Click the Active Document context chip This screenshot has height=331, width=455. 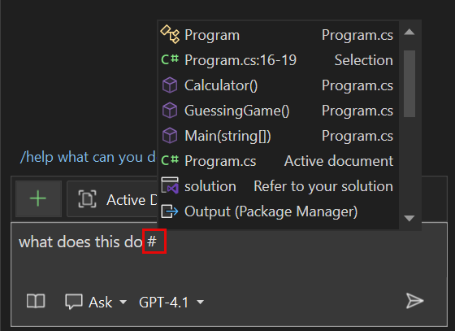pyautogui.click(x=112, y=199)
